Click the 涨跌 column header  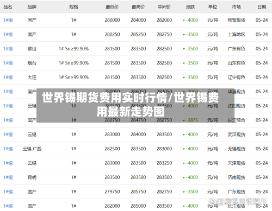coord(190,7)
